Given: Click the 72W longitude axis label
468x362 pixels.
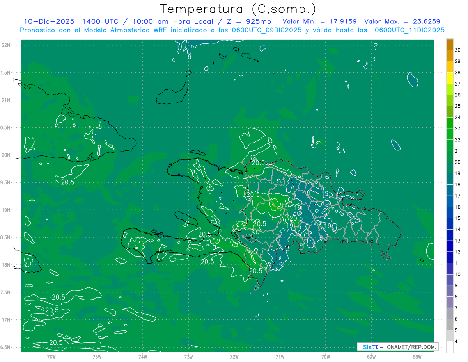Looking at the screenshot, I should point(234,357).
